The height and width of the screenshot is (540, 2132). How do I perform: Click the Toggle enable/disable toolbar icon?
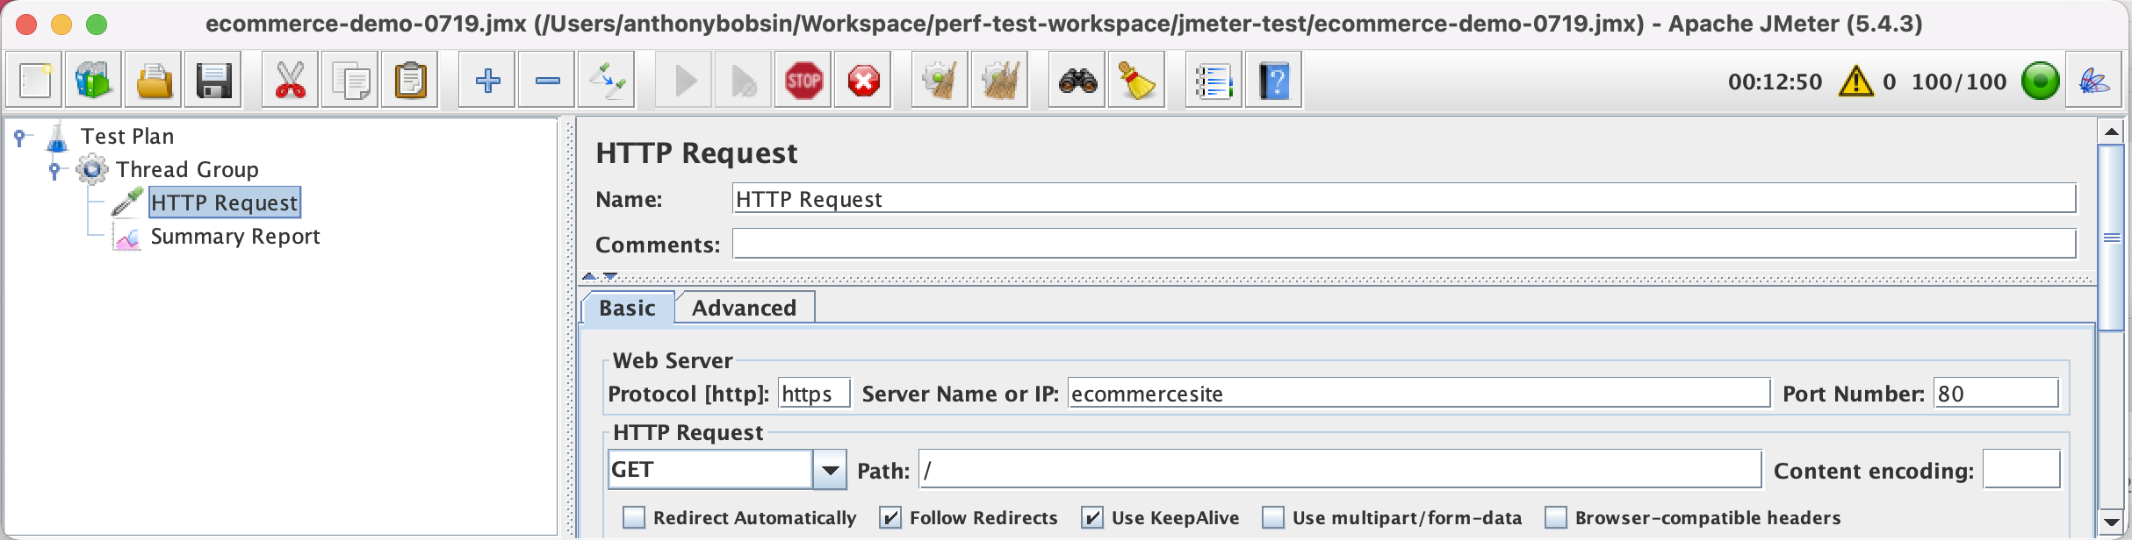(607, 81)
